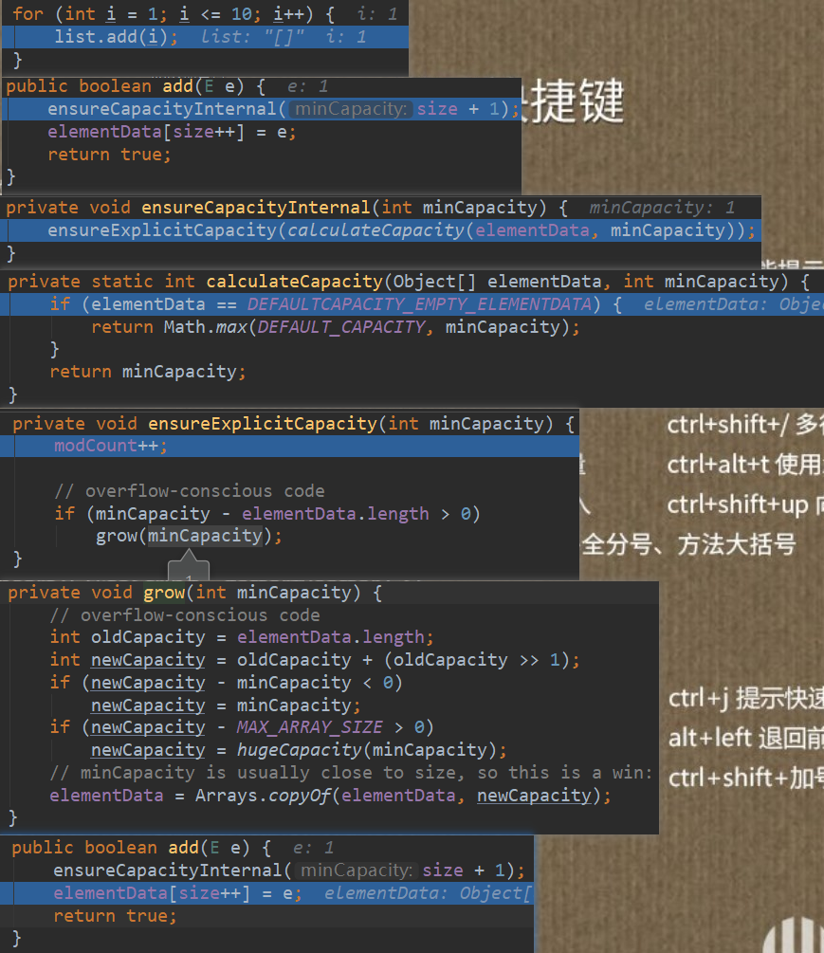Click the background text '全分号、方法大括号'
Image resolution: width=824 pixels, height=953 pixels.
(x=688, y=544)
